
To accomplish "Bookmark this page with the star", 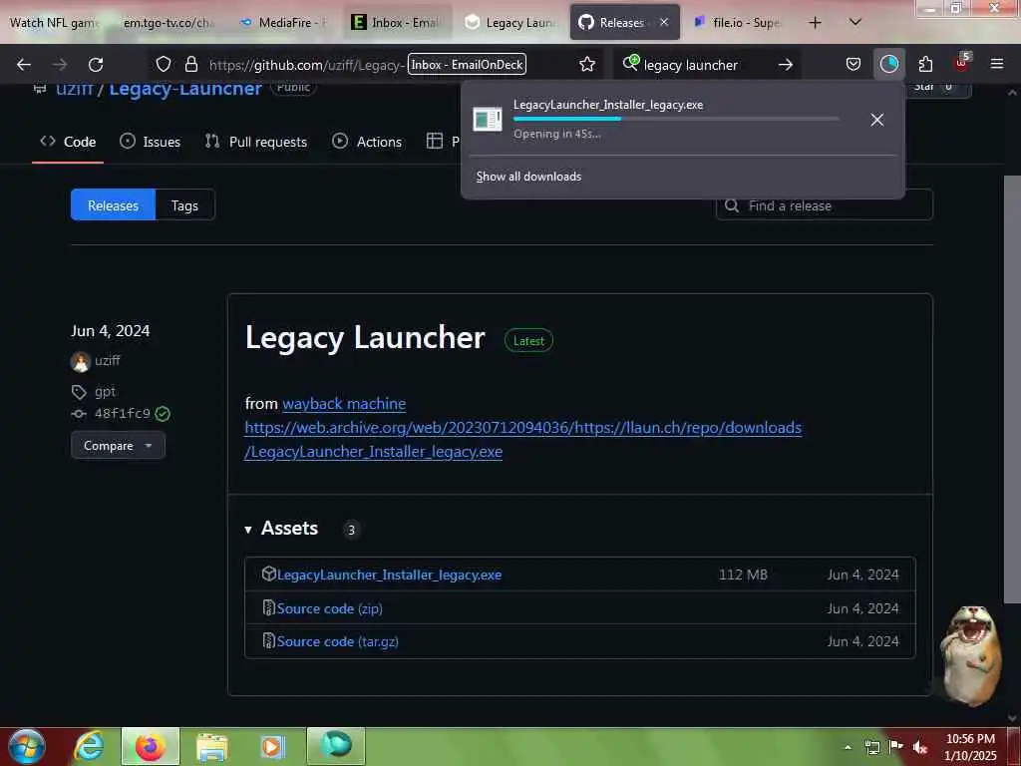I will coord(587,64).
